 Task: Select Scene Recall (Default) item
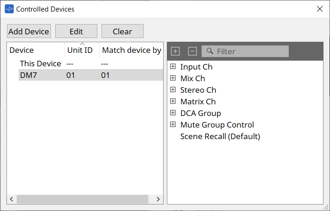[x=220, y=136]
